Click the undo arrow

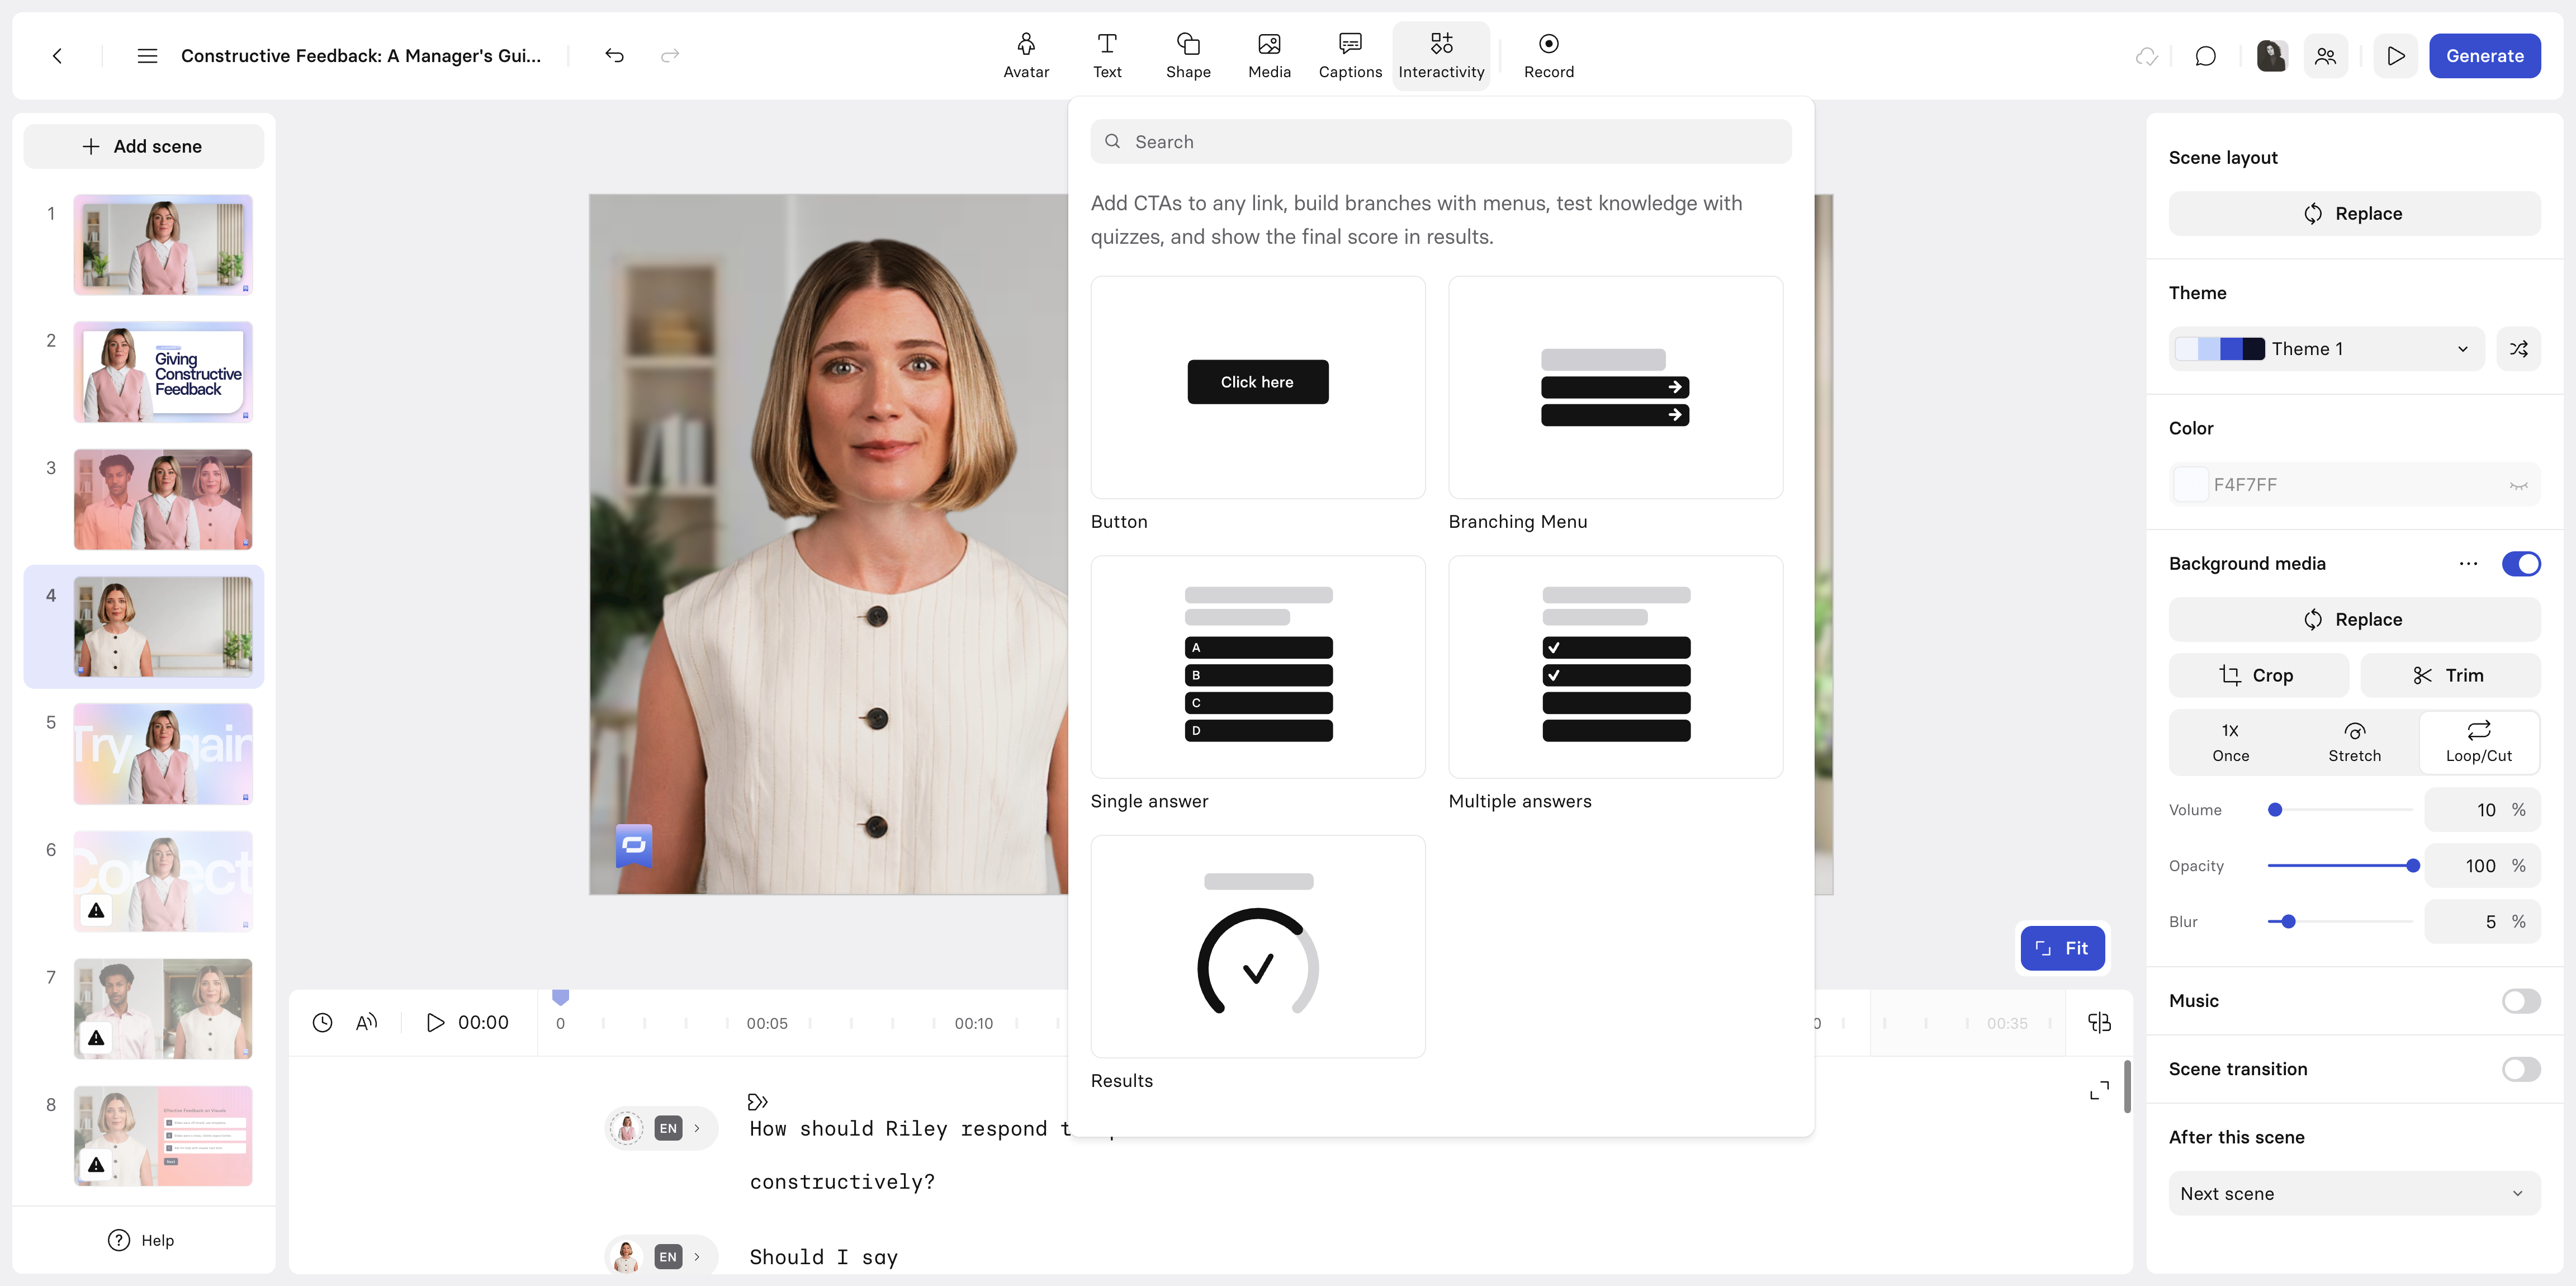(x=614, y=55)
